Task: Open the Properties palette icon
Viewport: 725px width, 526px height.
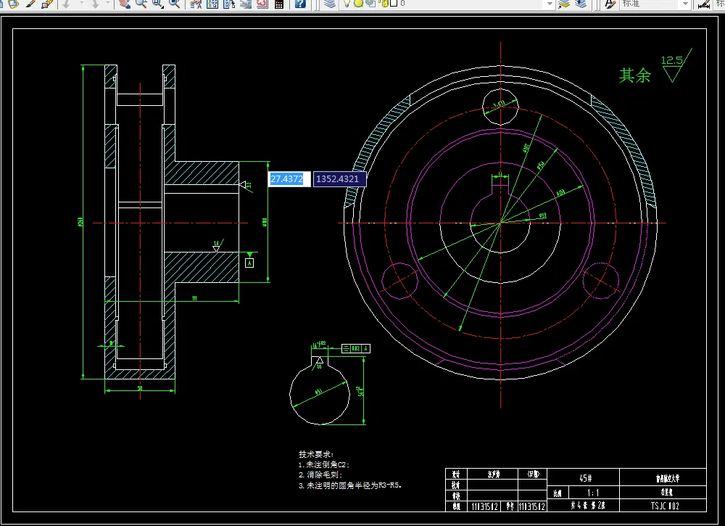Action: (196, 4)
